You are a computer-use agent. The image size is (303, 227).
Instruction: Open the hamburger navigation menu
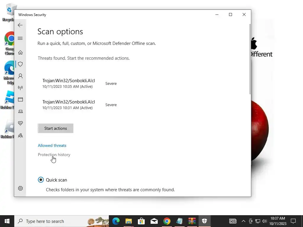[x=20, y=38]
